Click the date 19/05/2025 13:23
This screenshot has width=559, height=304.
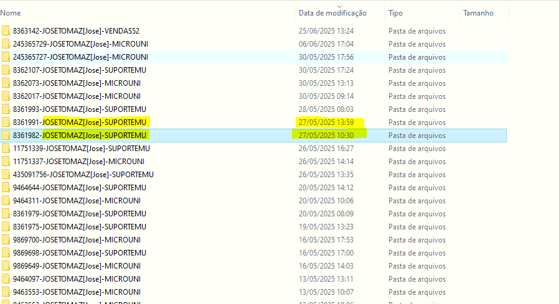coord(326,227)
